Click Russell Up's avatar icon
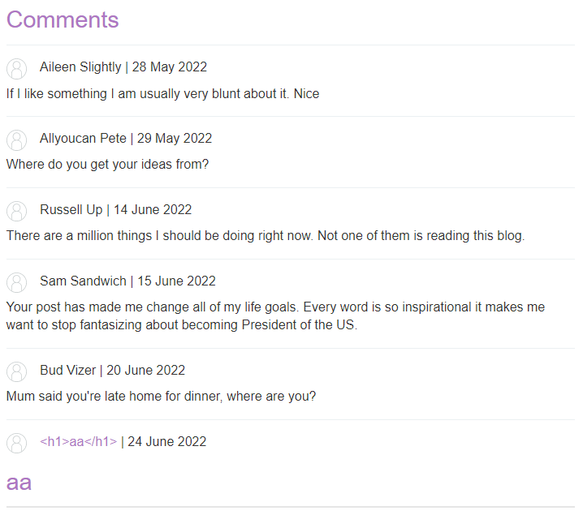The image size is (583, 515). [17, 211]
